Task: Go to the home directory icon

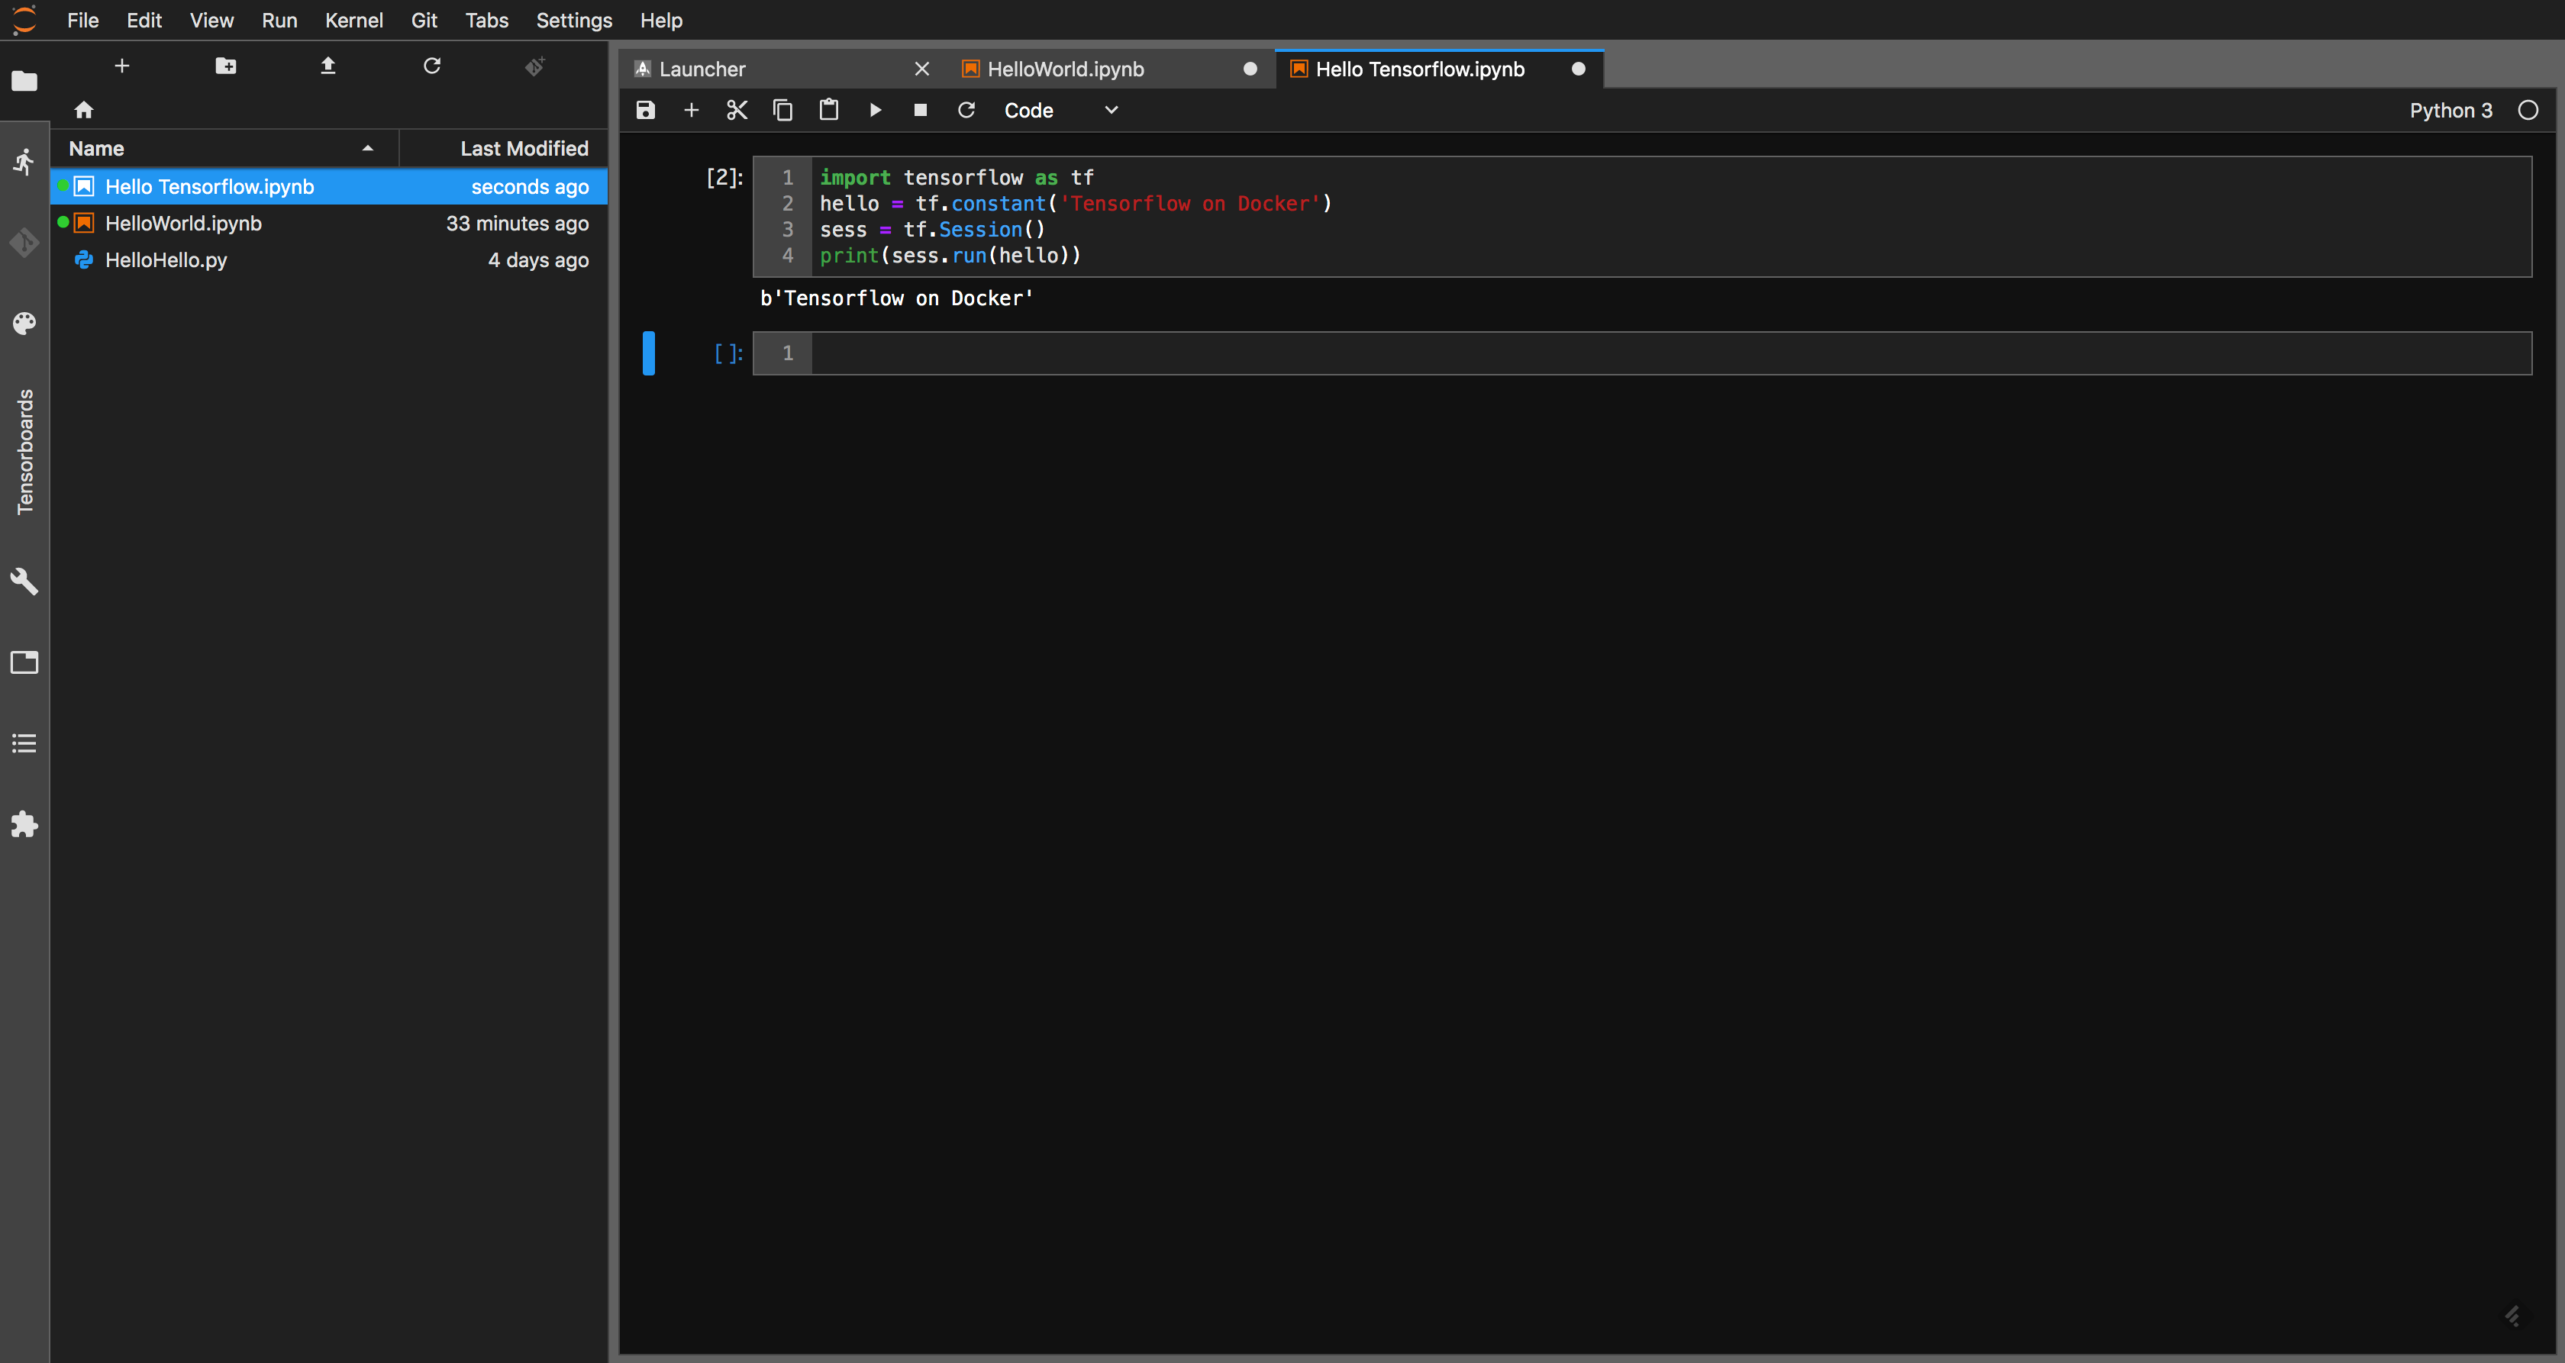Action: coord(84,110)
